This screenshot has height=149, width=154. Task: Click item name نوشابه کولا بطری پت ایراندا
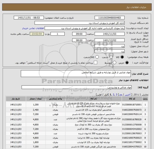94,138
